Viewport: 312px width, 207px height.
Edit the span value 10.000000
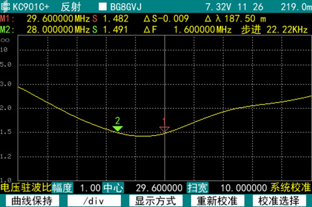(x=243, y=188)
